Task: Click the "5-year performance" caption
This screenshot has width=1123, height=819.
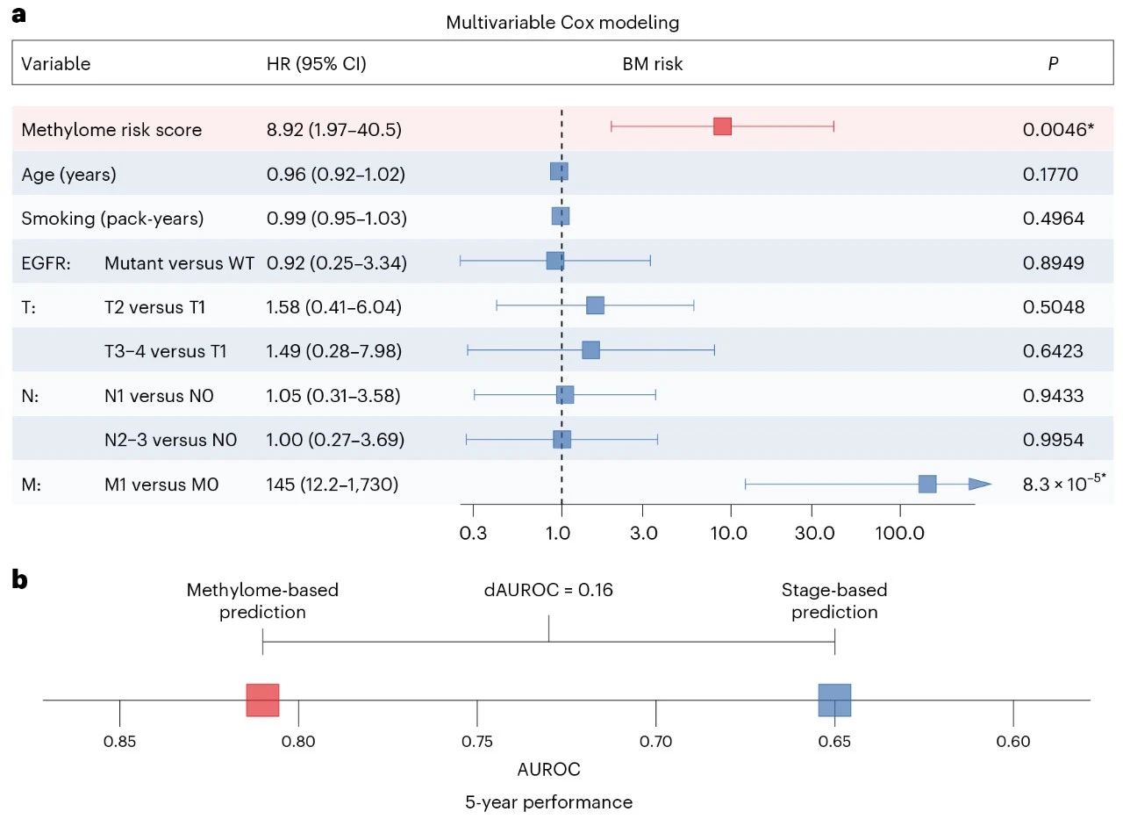Action: click(549, 801)
